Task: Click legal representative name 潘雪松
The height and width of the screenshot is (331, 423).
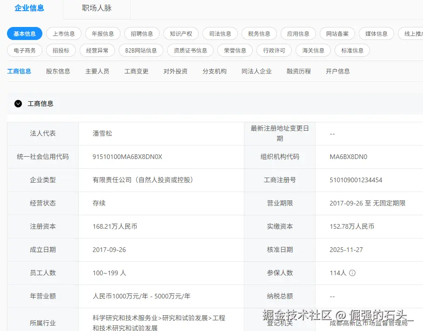Action: 102,133
